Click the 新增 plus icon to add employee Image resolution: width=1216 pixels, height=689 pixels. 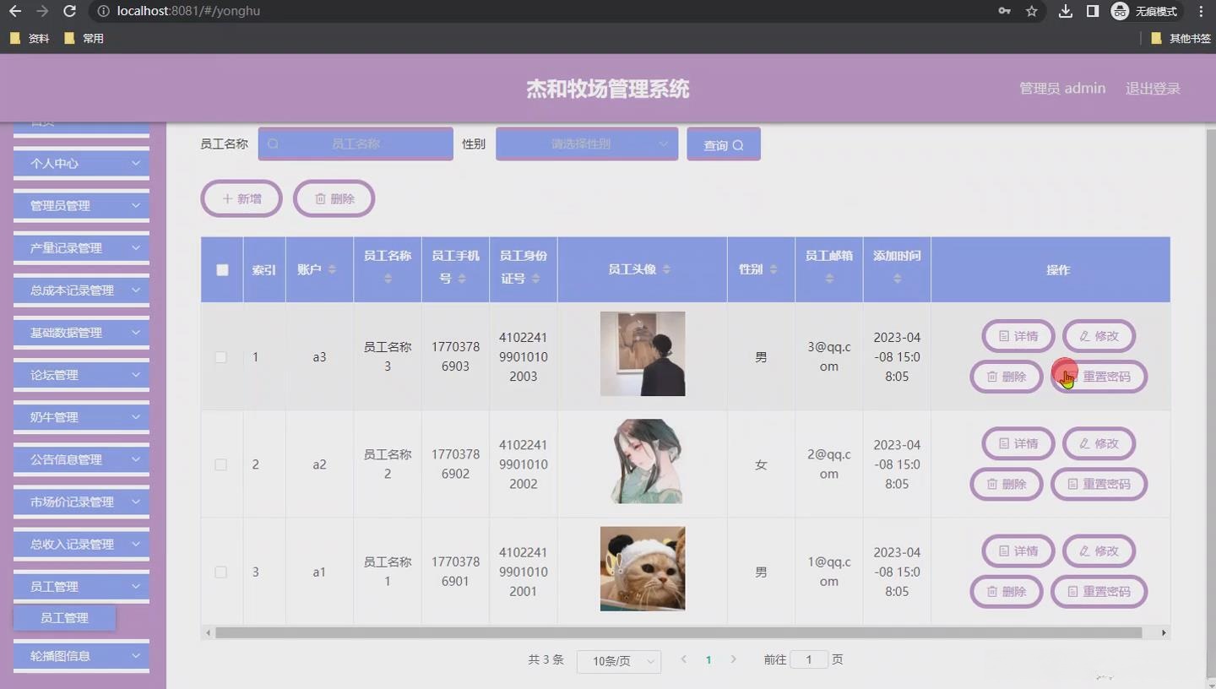coord(226,198)
